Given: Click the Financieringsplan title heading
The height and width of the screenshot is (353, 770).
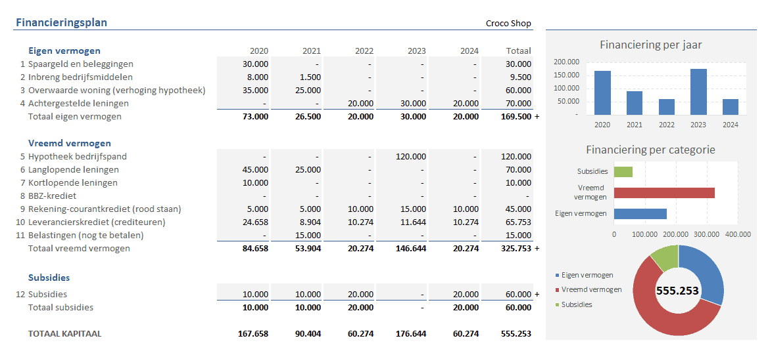Looking at the screenshot, I should [x=61, y=22].
